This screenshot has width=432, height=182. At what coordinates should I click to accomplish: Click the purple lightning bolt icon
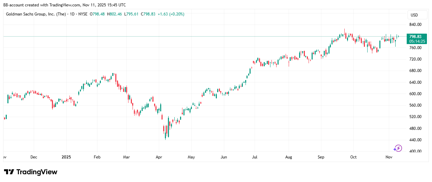tap(398, 148)
